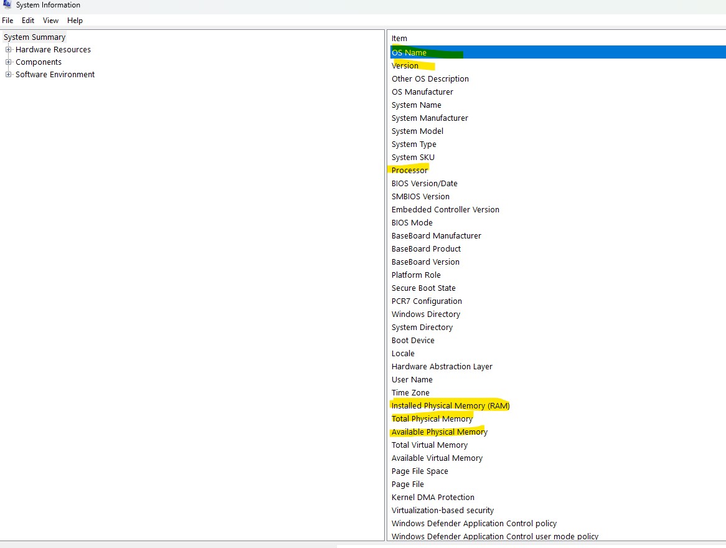The width and height of the screenshot is (726, 548).
Task: Open the View menu
Action: point(50,21)
